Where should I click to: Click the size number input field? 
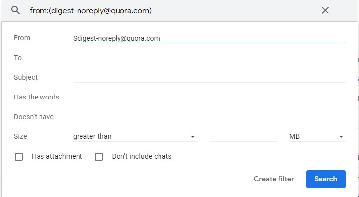point(243,136)
